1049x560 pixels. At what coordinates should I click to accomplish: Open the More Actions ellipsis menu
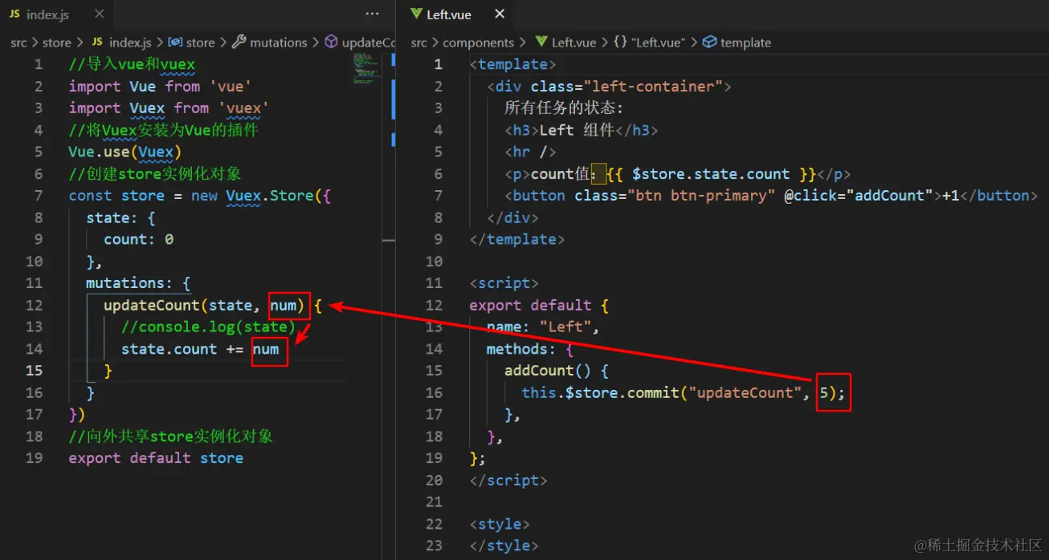(372, 14)
